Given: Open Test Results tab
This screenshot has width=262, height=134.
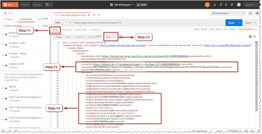Looking at the screenshot, I should pyautogui.click(x=95, y=30).
